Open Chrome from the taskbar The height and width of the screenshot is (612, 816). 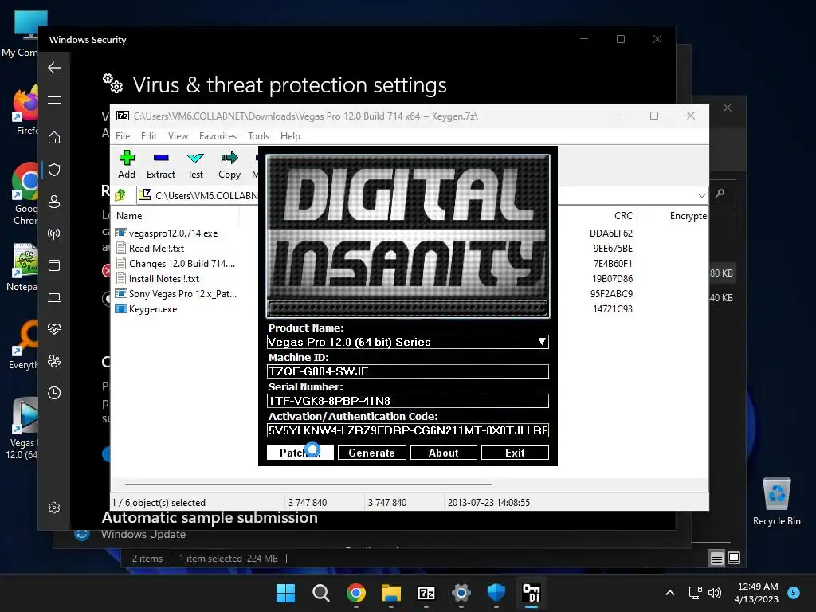(356, 593)
